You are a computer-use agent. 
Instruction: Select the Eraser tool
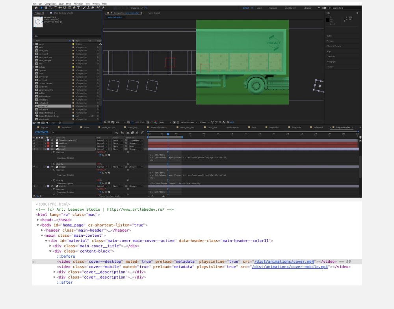click(x=93, y=7)
